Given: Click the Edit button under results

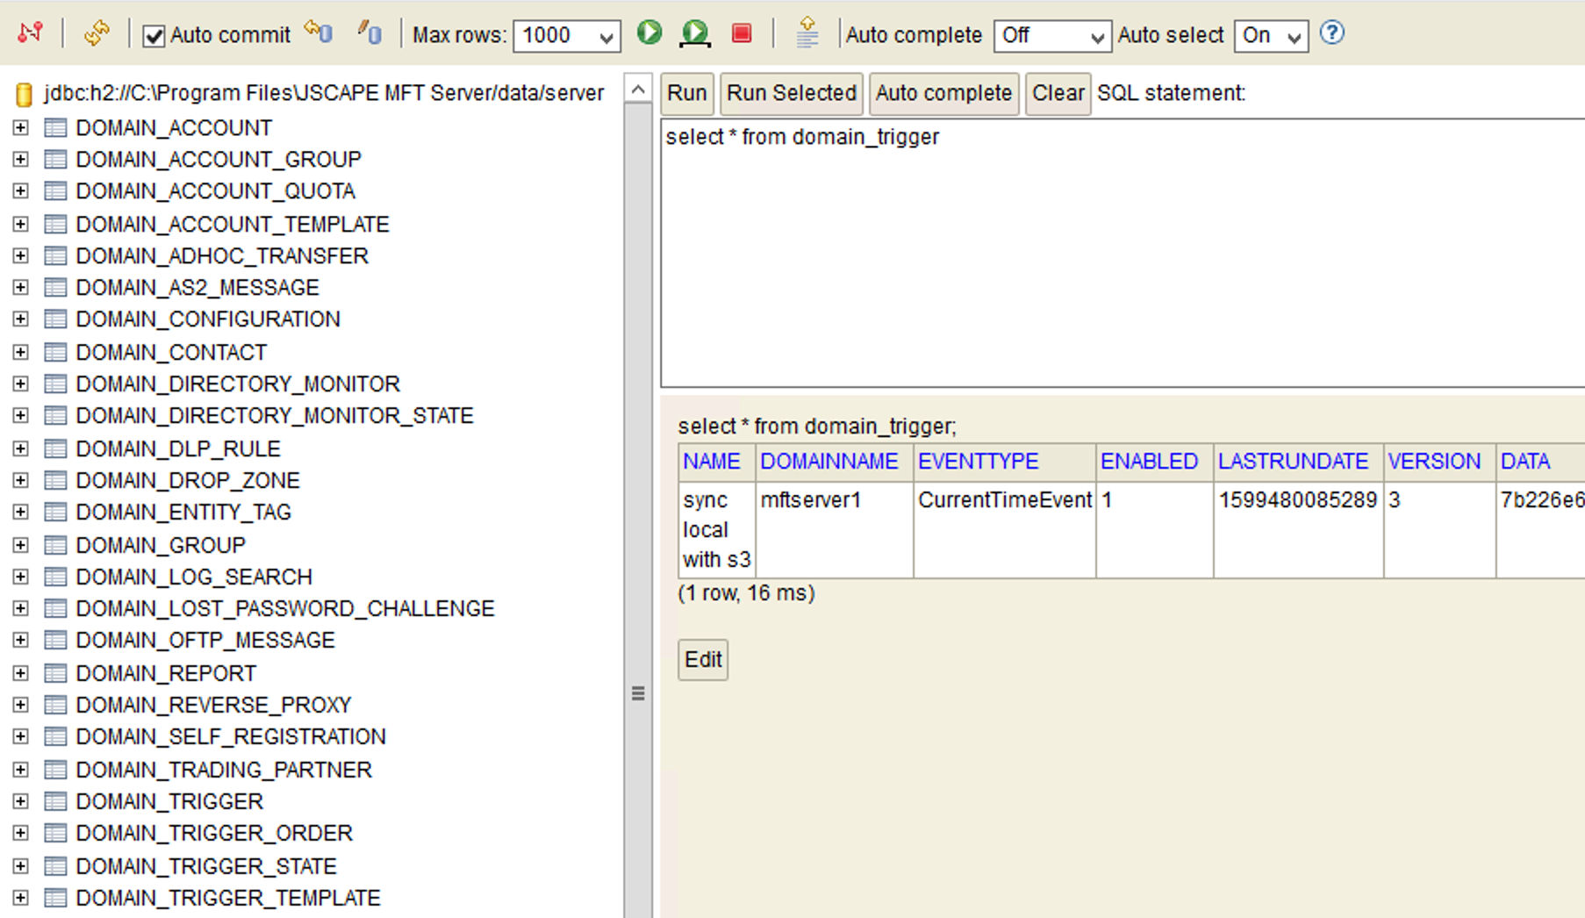Looking at the screenshot, I should [x=703, y=660].
